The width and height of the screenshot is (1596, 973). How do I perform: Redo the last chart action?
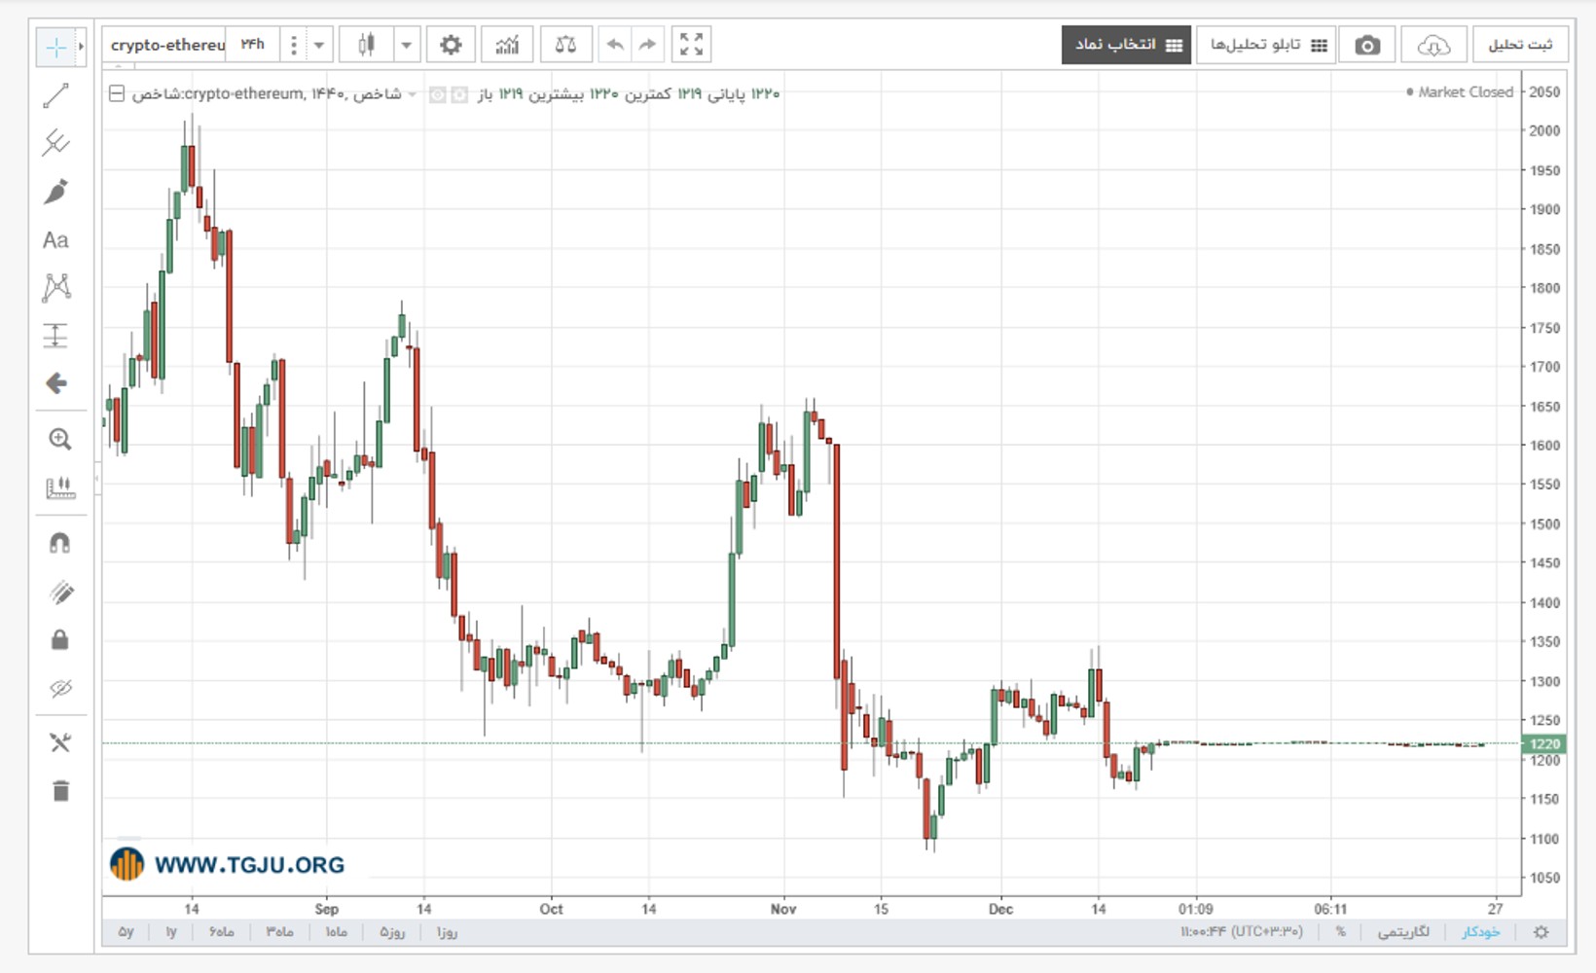pyautogui.click(x=647, y=45)
